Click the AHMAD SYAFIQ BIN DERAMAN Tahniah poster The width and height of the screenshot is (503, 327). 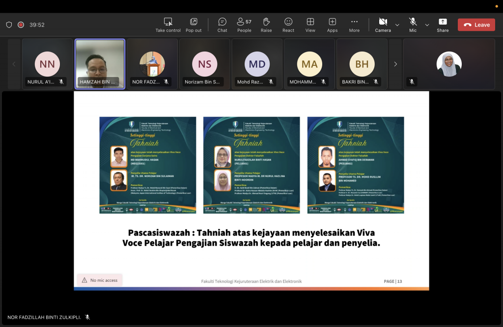(356, 165)
